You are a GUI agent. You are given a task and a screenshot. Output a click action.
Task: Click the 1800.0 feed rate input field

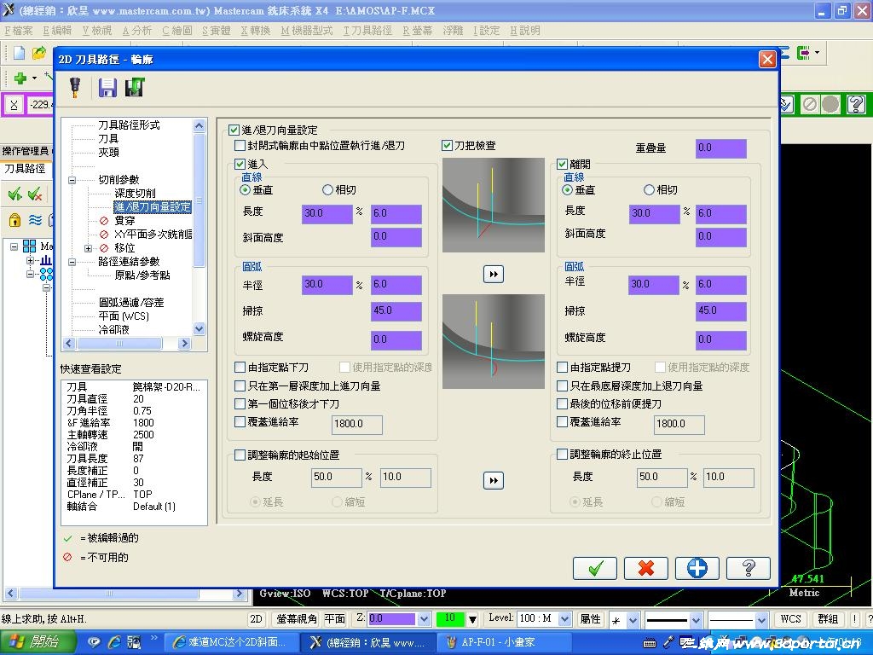356,424
